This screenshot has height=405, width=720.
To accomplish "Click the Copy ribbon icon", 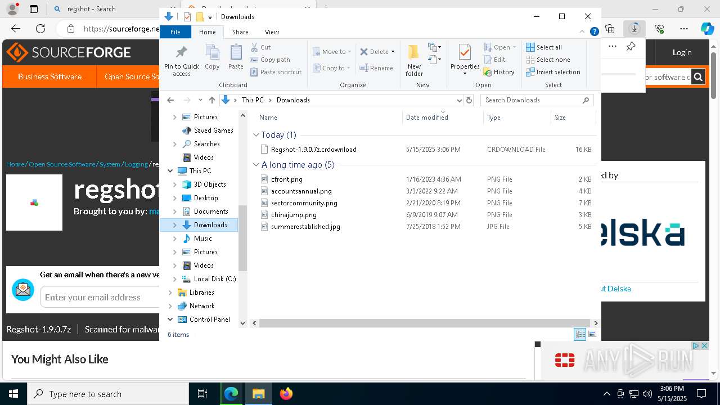I will point(212,58).
